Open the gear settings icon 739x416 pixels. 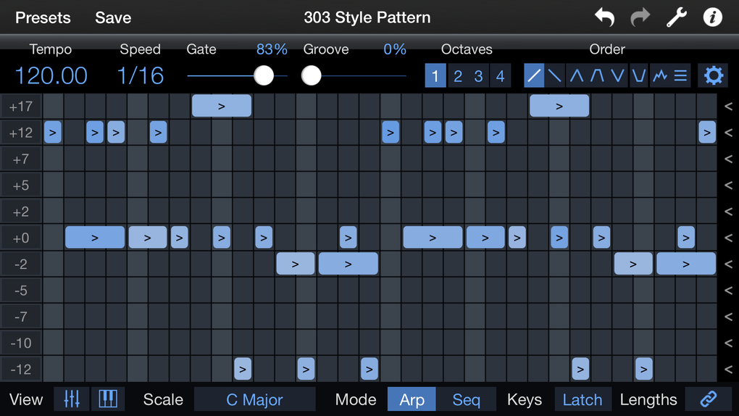click(714, 75)
